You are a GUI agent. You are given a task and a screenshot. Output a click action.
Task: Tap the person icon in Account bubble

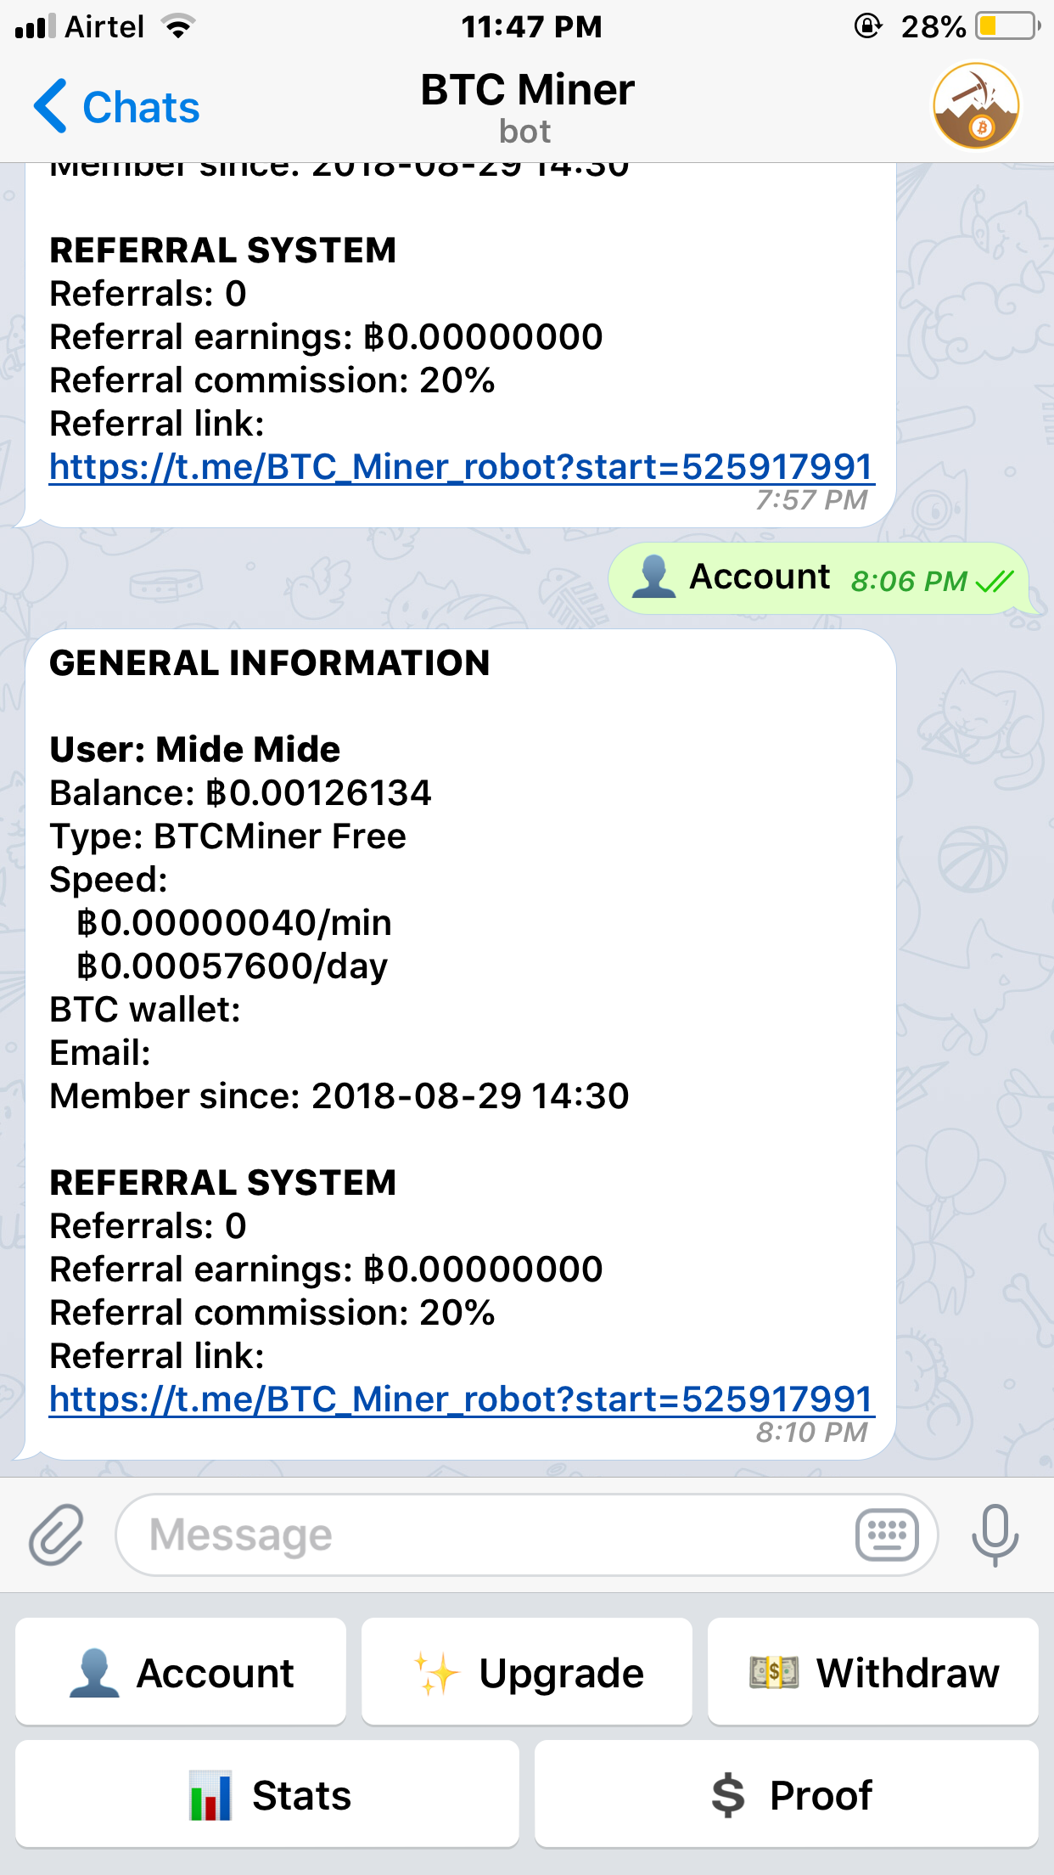654,577
